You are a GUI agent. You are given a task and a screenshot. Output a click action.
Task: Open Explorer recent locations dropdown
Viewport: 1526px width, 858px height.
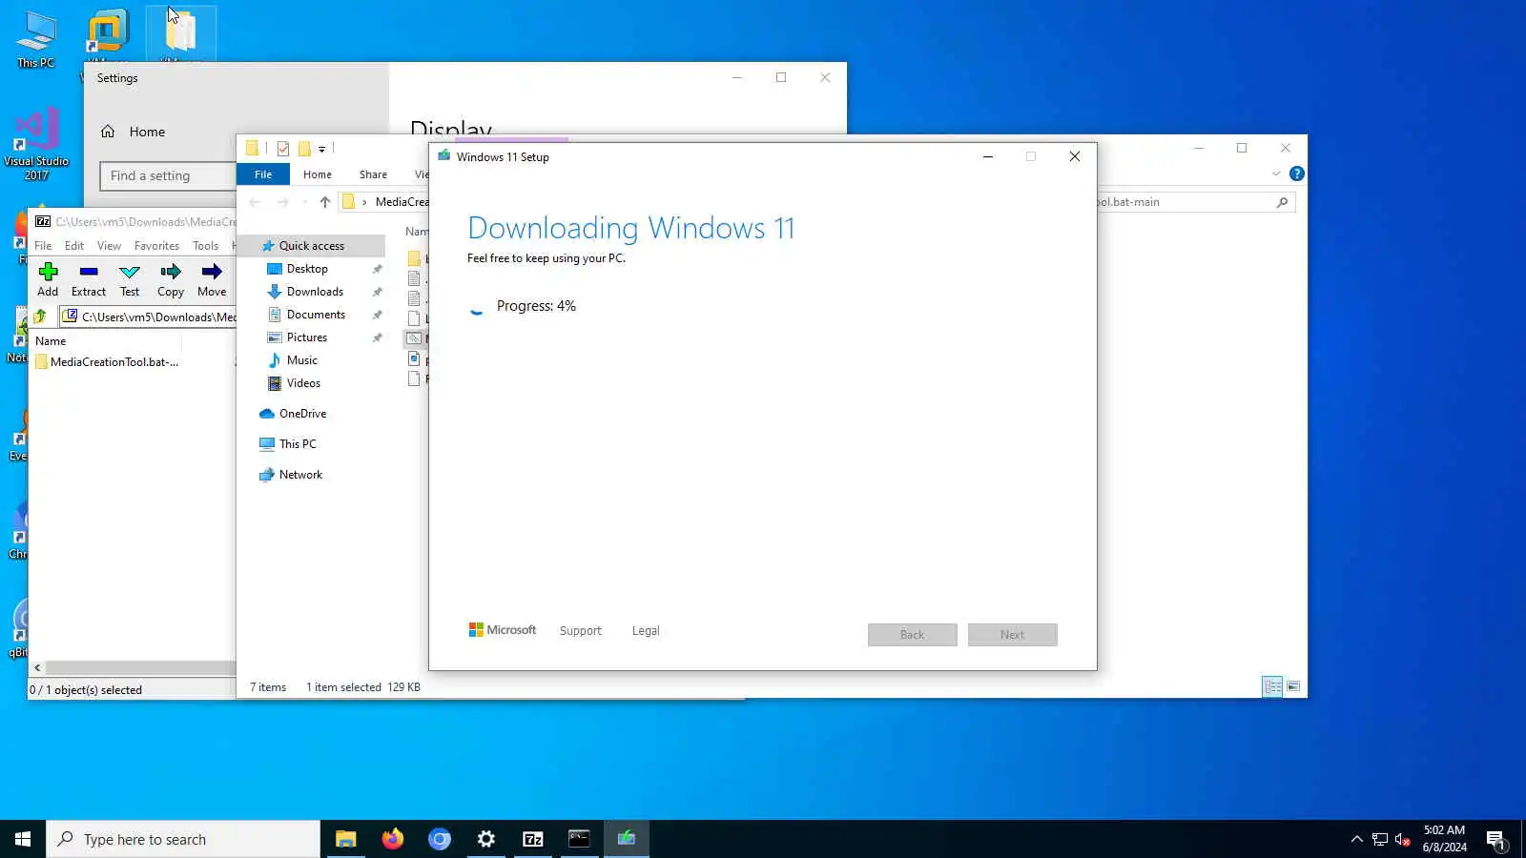pos(304,202)
